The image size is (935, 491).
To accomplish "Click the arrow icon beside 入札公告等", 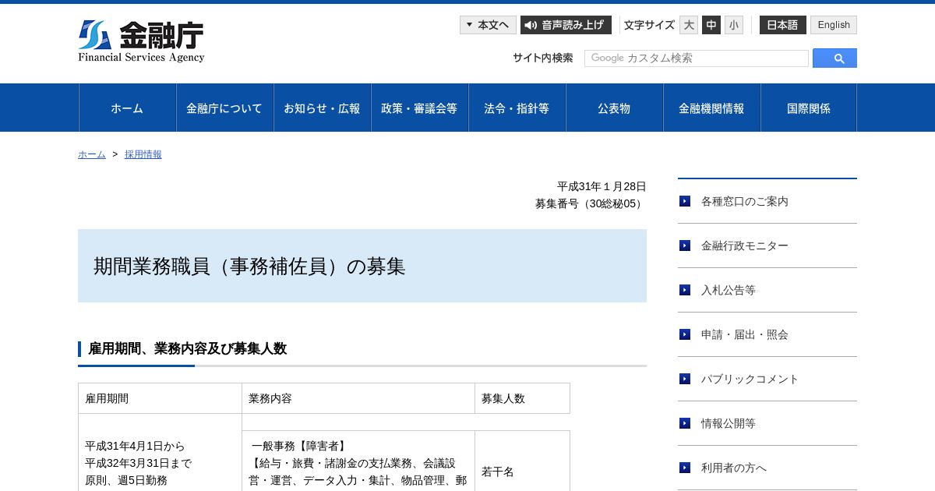I will 685,290.
